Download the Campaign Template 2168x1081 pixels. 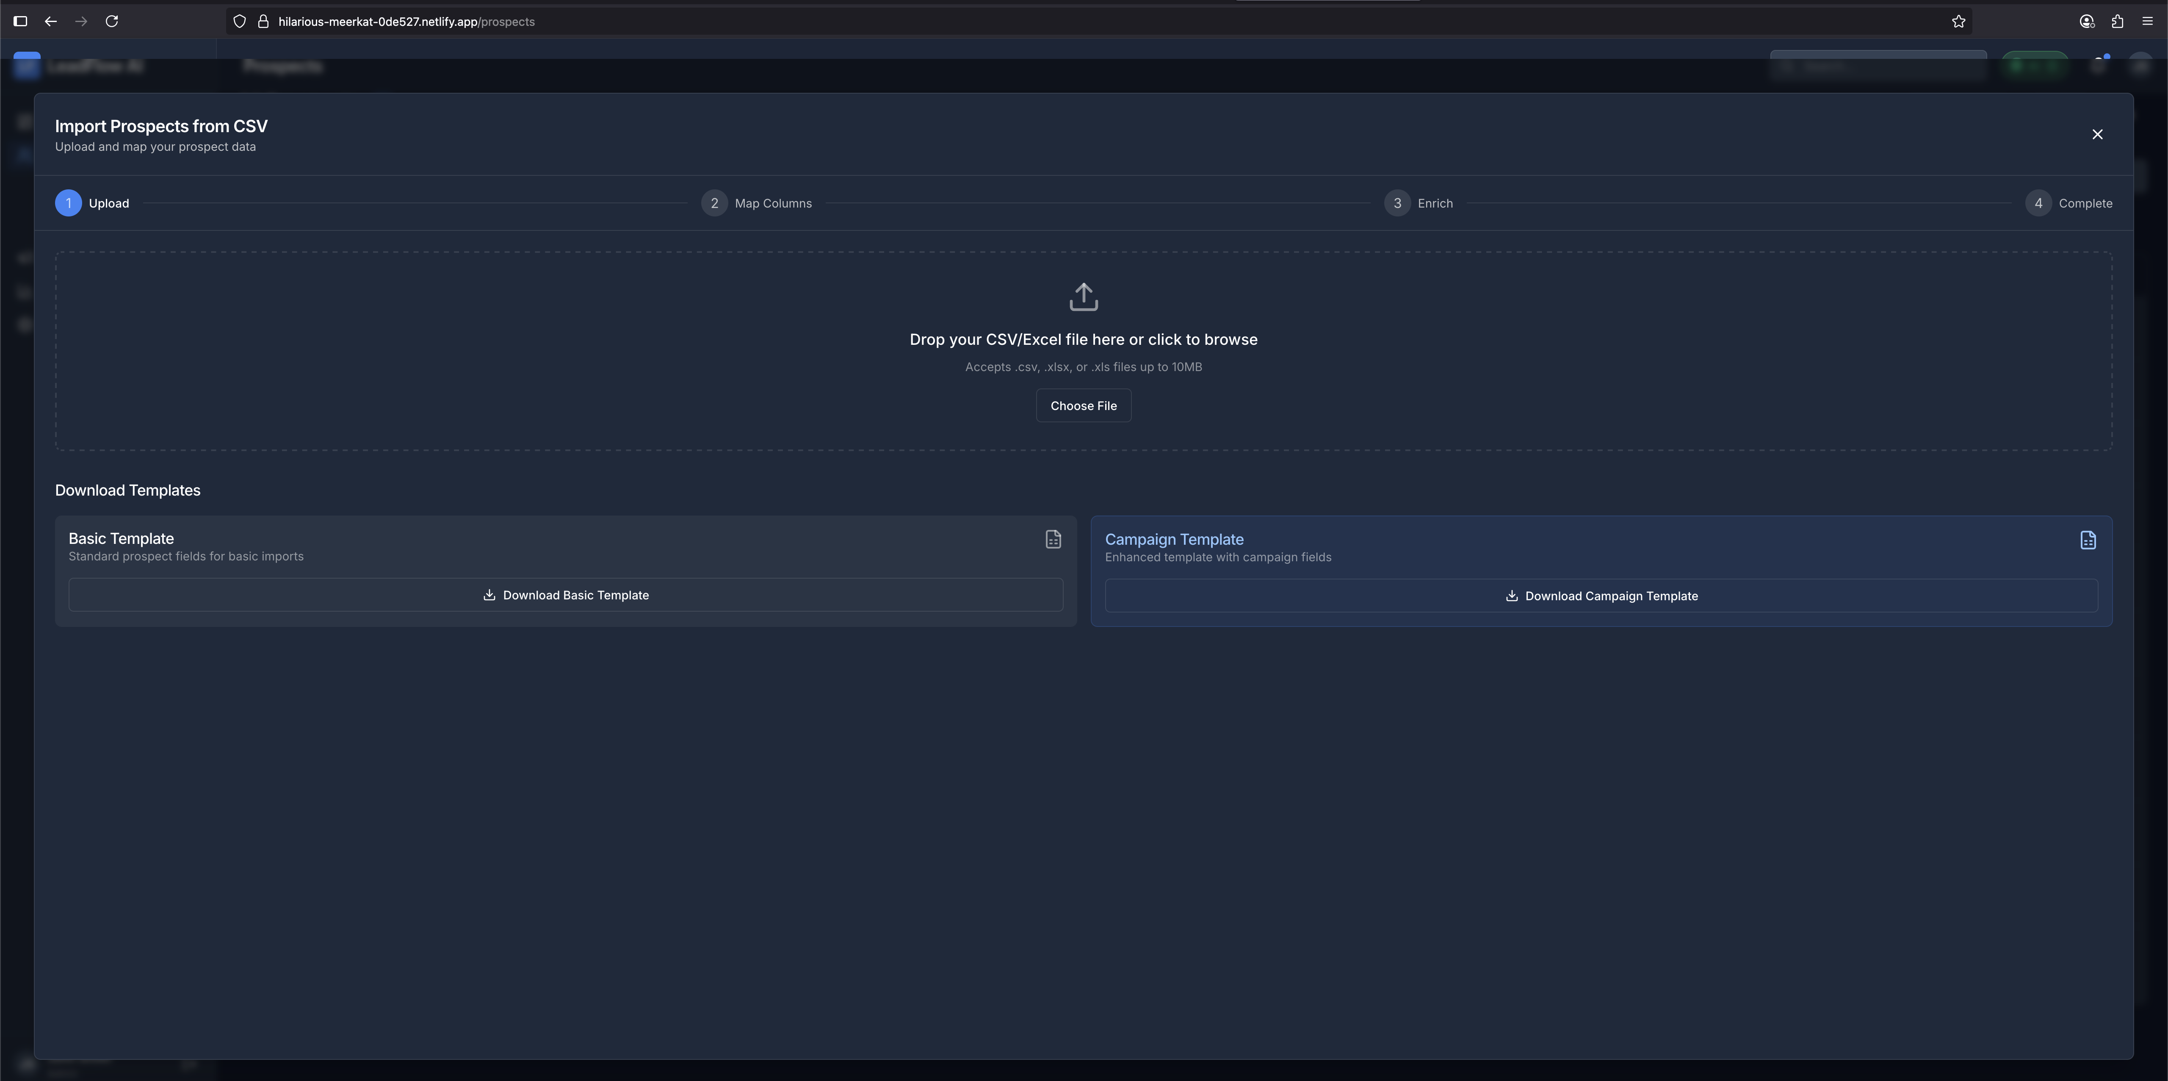point(1601,596)
